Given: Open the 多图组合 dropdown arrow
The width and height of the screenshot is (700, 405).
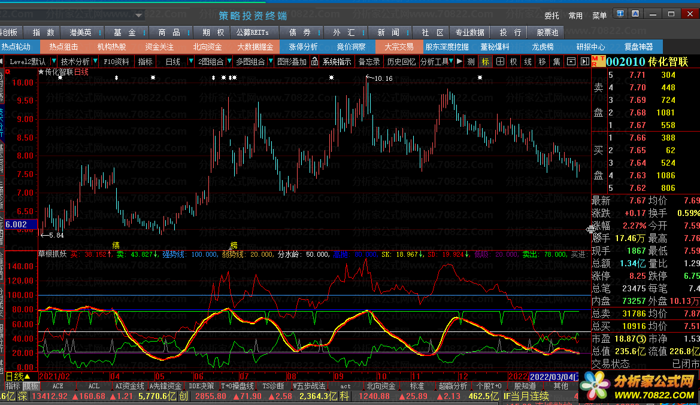Looking at the screenshot, I should [270, 61].
